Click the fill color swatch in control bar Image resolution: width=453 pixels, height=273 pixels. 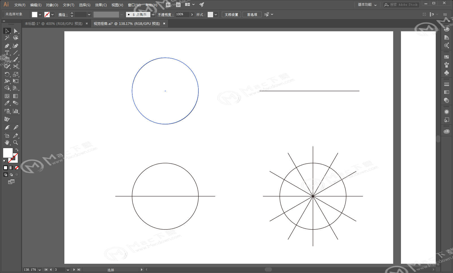[x=34, y=14]
